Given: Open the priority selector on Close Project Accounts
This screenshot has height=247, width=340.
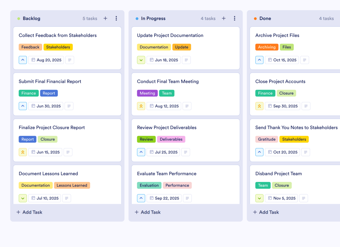Looking at the screenshot, I should (x=259, y=106).
